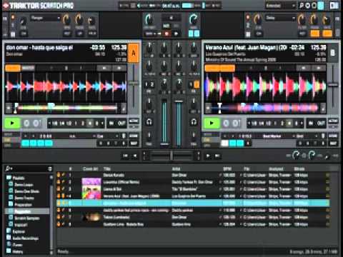The height and width of the screenshot is (257, 343).
Task: Click the crossfader handle
Action: pos(171,156)
